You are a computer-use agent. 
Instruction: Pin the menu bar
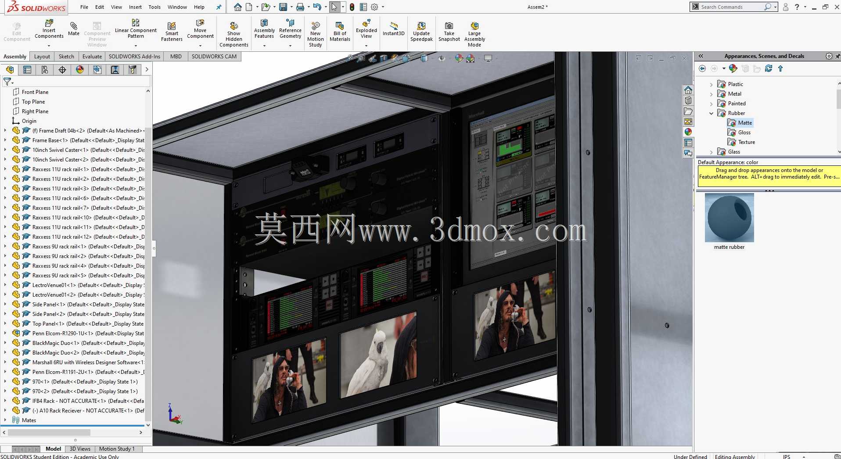pyautogui.click(x=219, y=7)
